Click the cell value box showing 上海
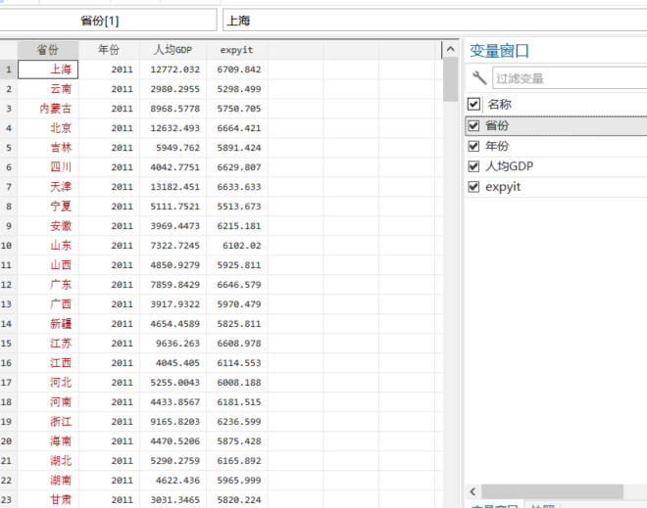This screenshot has height=508, width=647. pos(435,21)
